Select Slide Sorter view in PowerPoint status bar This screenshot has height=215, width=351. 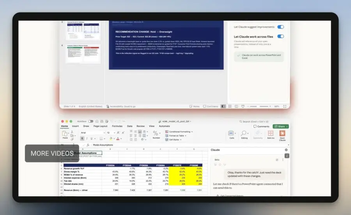pos(230,106)
